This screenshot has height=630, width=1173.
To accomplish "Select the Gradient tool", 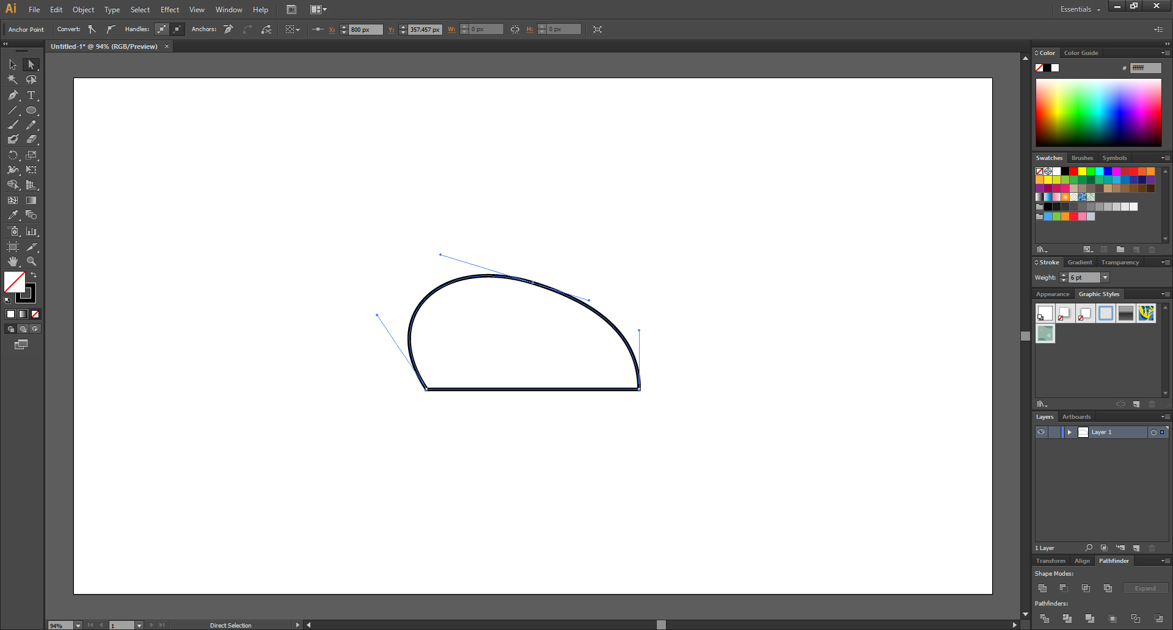I will click(x=31, y=200).
